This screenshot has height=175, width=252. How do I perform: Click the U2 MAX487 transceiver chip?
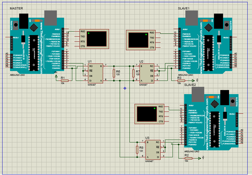click(x=145, y=73)
